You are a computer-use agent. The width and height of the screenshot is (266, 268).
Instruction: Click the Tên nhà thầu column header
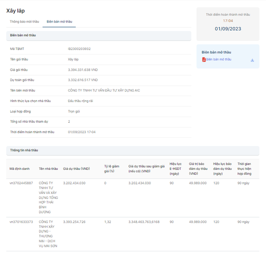(x=48, y=169)
